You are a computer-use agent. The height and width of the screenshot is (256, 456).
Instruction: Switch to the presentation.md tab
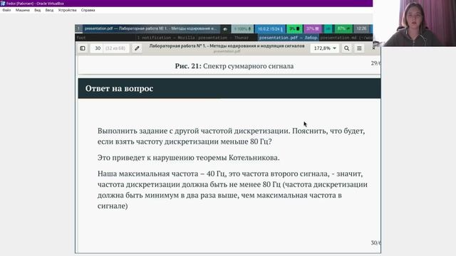point(346,38)
